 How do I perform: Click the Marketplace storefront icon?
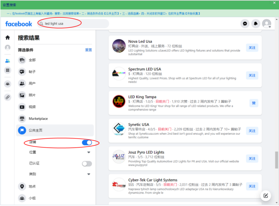(x=22, y=119)
